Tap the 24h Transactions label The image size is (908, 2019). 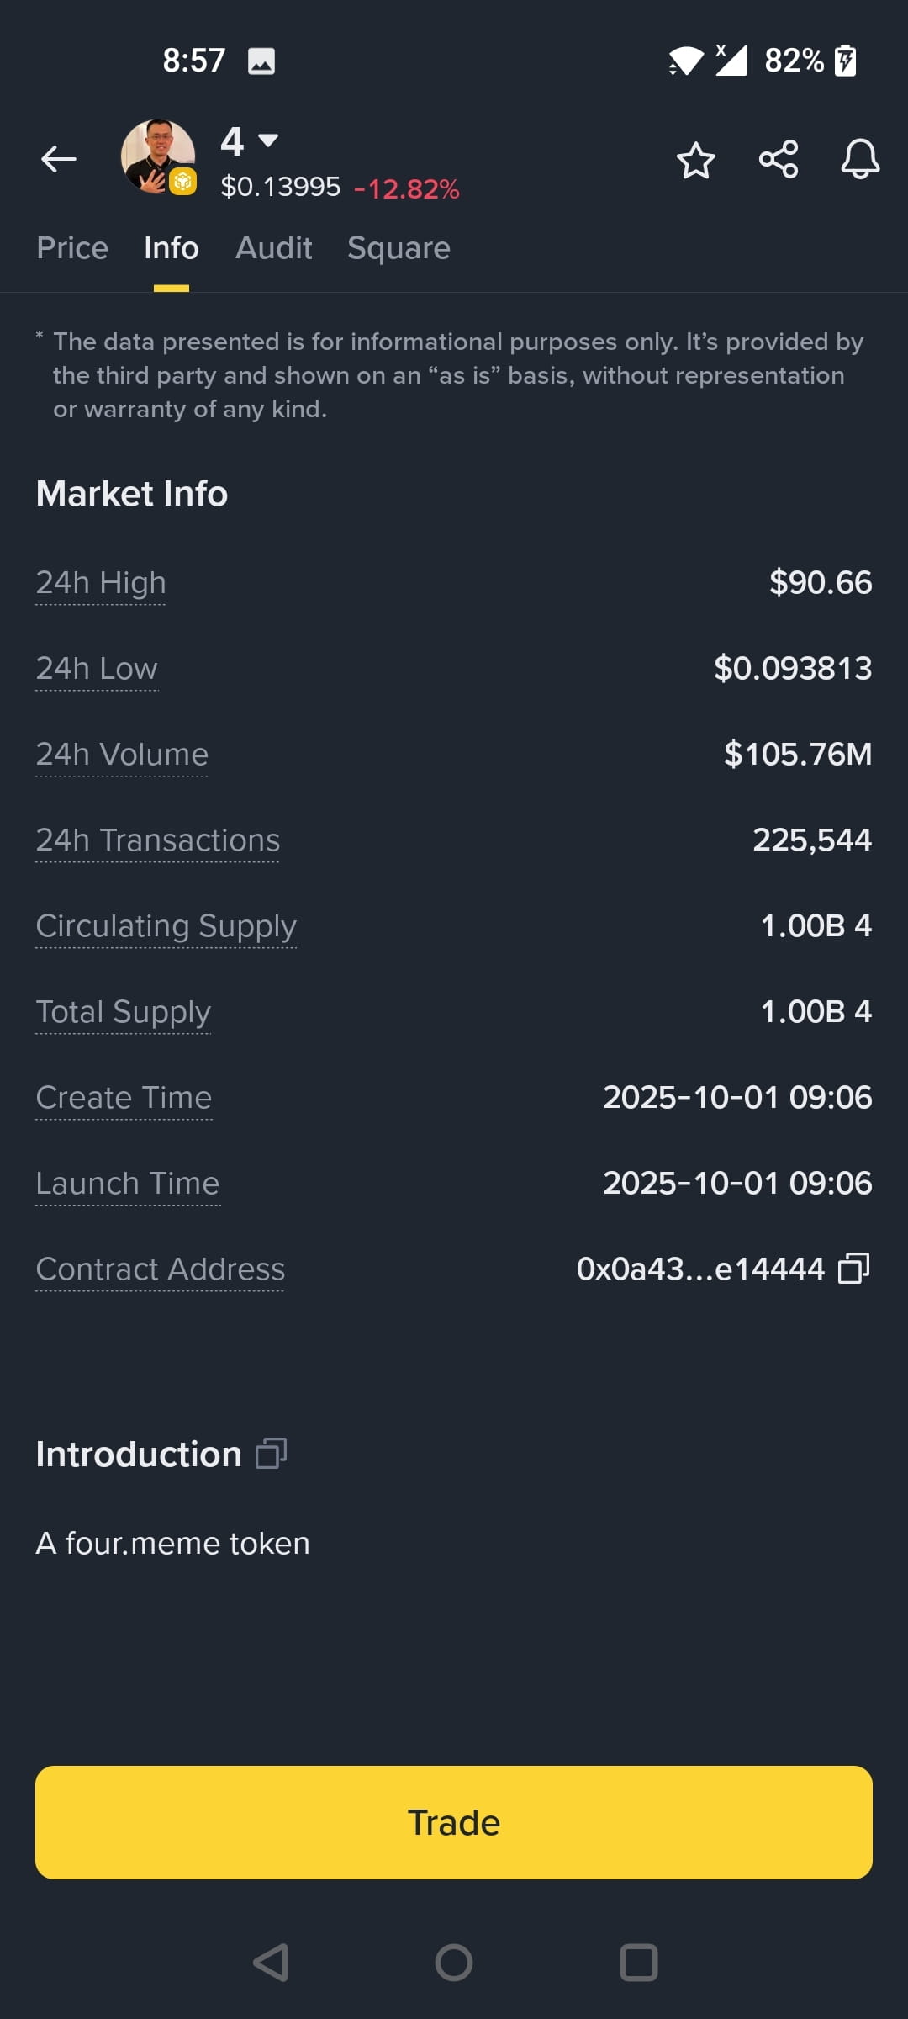[158, 840]
